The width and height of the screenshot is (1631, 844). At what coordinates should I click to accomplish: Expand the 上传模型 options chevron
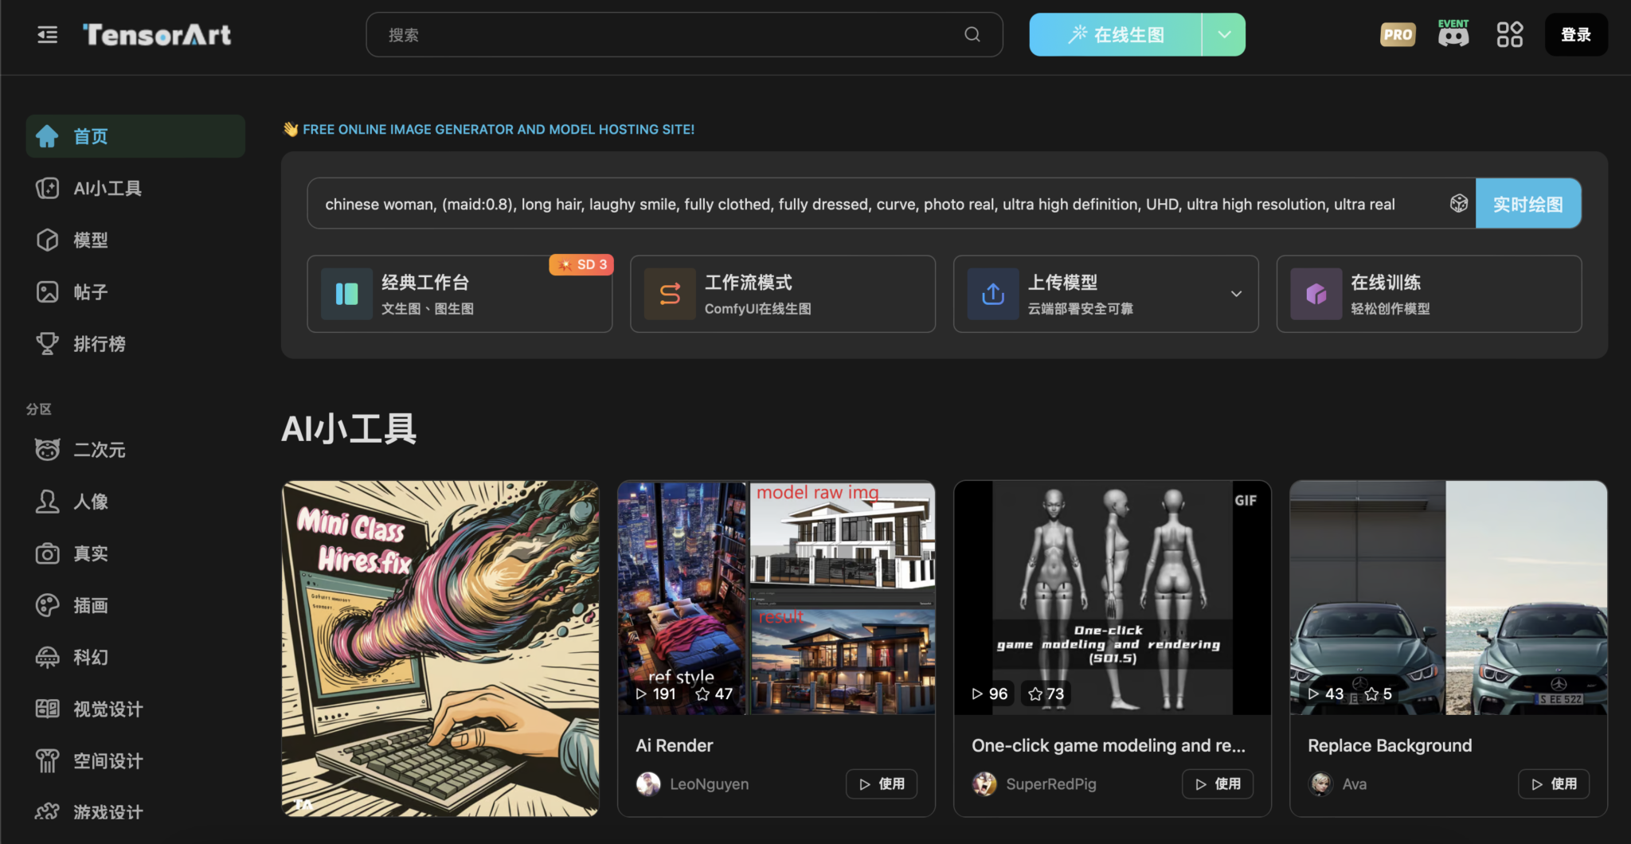coord(1235,293)
